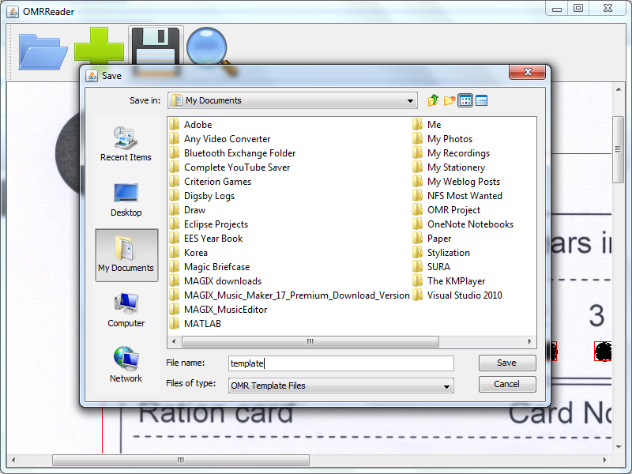Highlight My Documents in the sidebar
Screen dimensions: 632x474
tap(126, 254)
